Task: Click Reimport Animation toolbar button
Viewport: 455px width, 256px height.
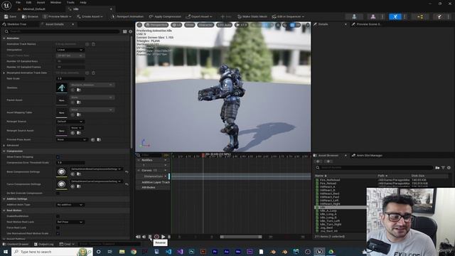Action: (127, 16)
